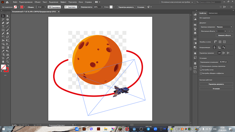
Task: Toggle Настройка углов checkbox
Action: click(x=201, y=70)
